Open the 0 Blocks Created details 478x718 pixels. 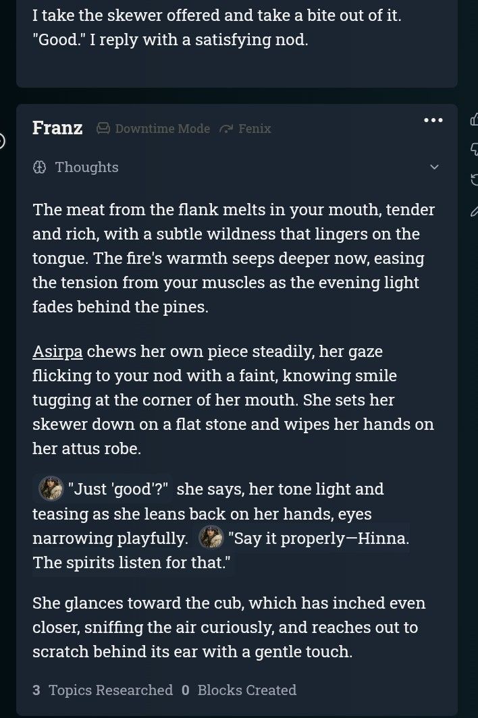point(239,690)
